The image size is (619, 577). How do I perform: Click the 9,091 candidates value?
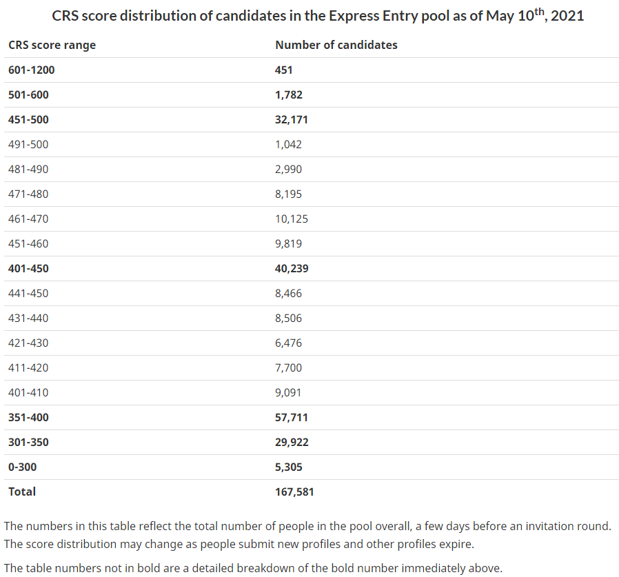click(288, 392)
